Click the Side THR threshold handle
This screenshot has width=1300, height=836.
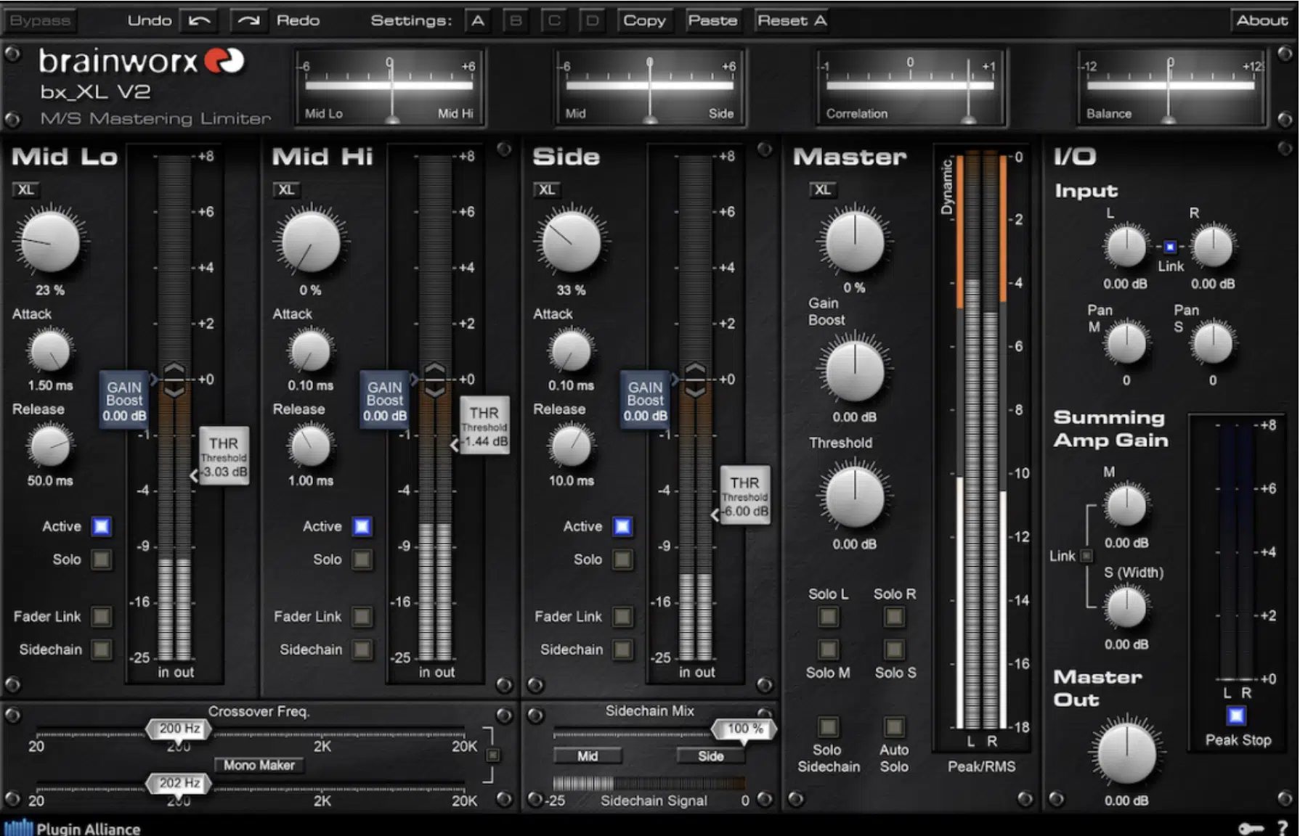click(x=744, y=496)
